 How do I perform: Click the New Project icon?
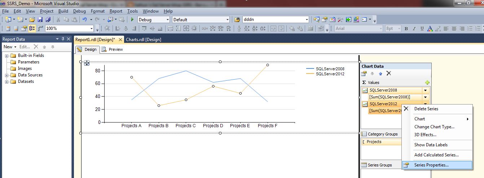click(x=8, y=19)
